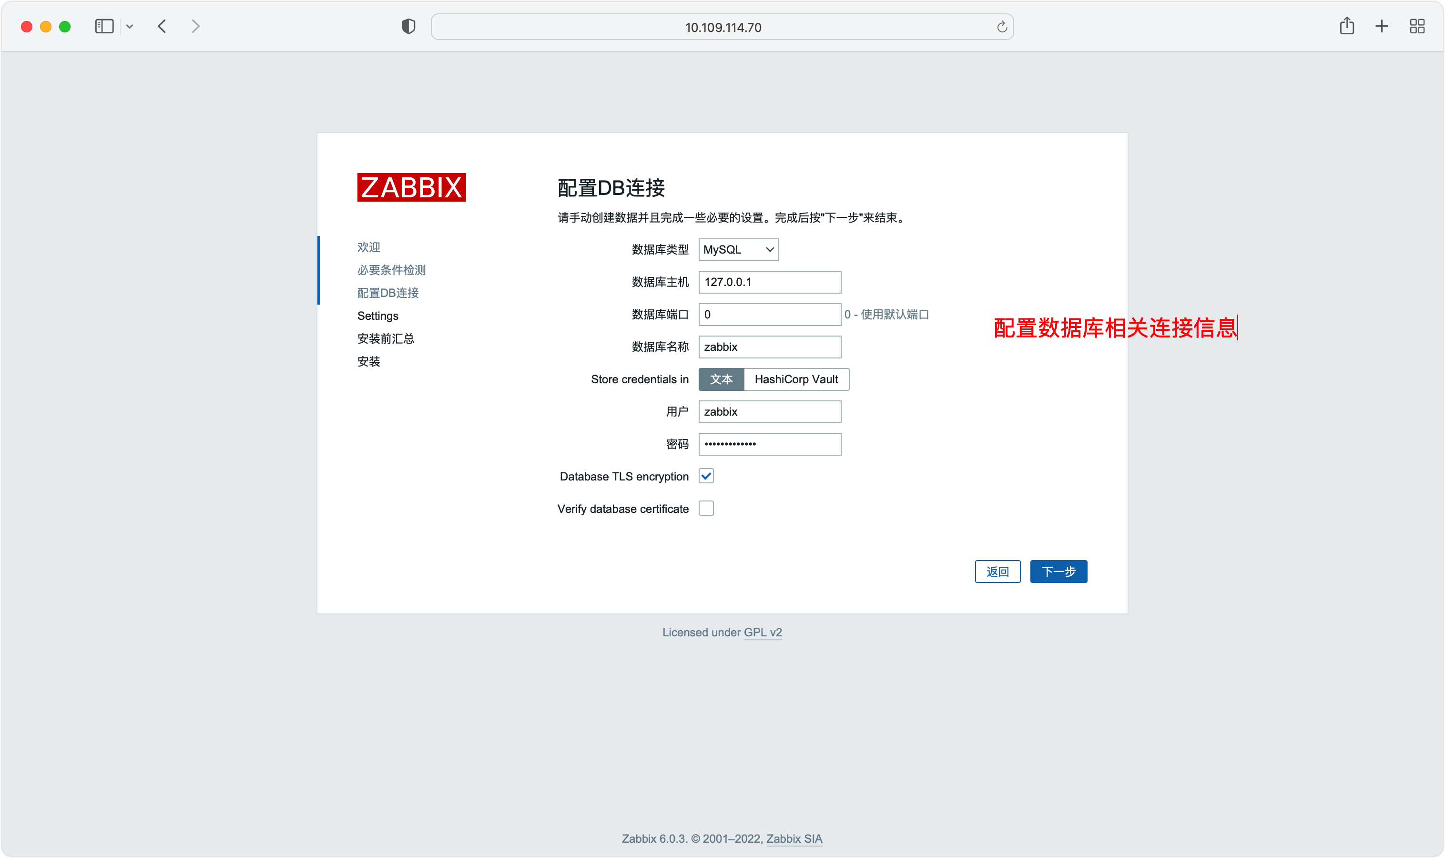Open the Zabbix SIA link
This screenshot has width=1445, height=858.
click(x=794, y=838)
